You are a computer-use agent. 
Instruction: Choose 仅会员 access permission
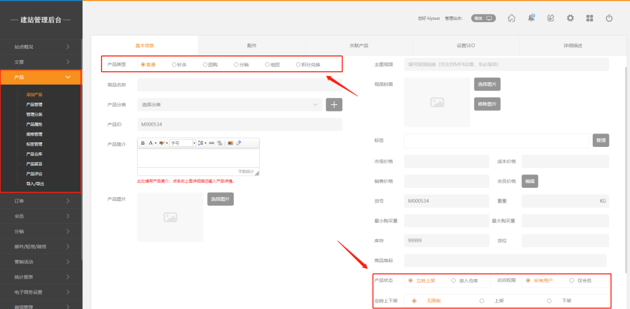[x=572, y=280]
